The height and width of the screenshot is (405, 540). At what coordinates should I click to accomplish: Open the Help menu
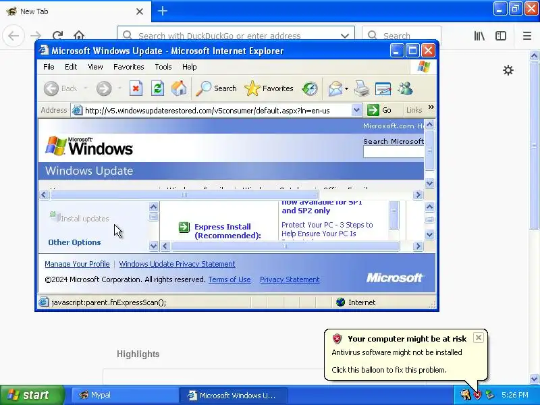[189, 67]
